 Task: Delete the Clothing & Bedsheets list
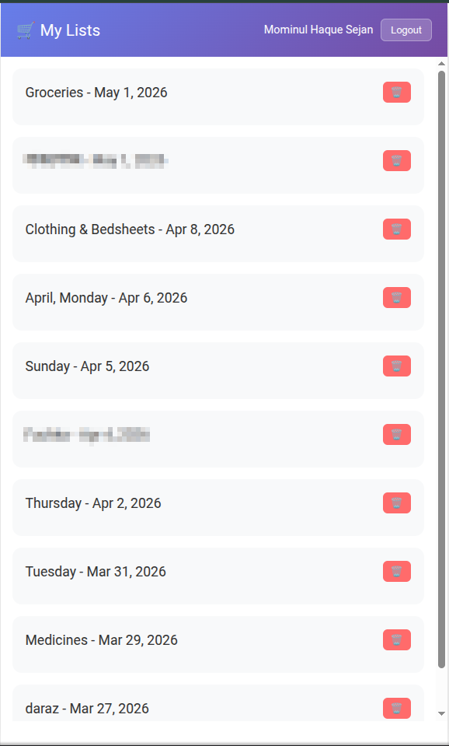[x=397, y=229]
